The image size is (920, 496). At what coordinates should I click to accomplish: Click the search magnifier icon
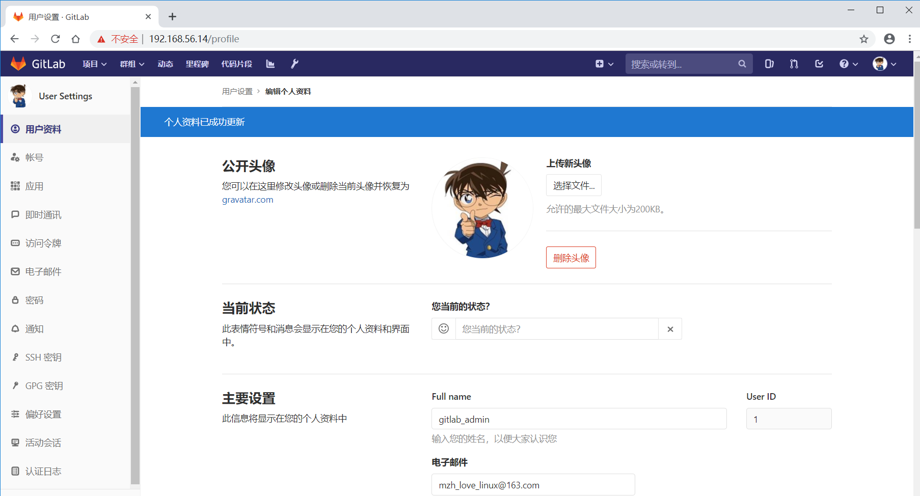click(742, 64)
